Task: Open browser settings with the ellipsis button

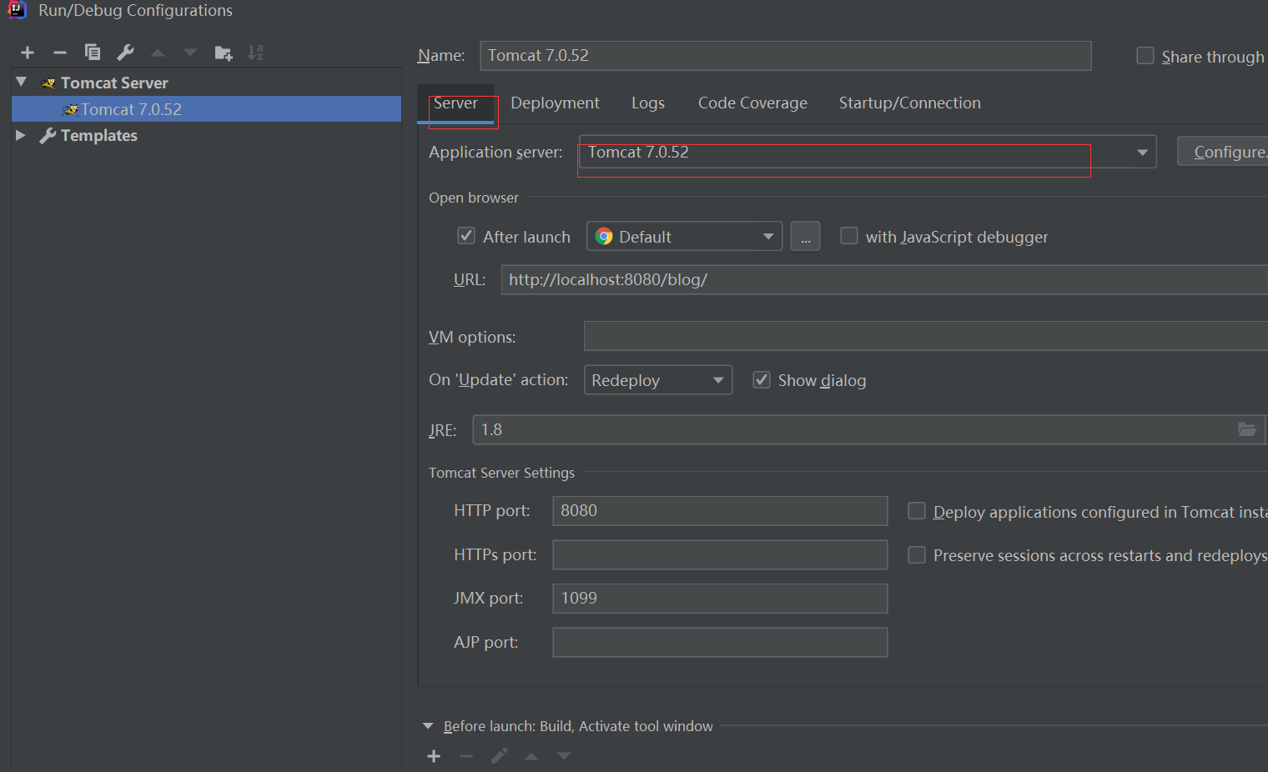Action: (x=805, y=236)
